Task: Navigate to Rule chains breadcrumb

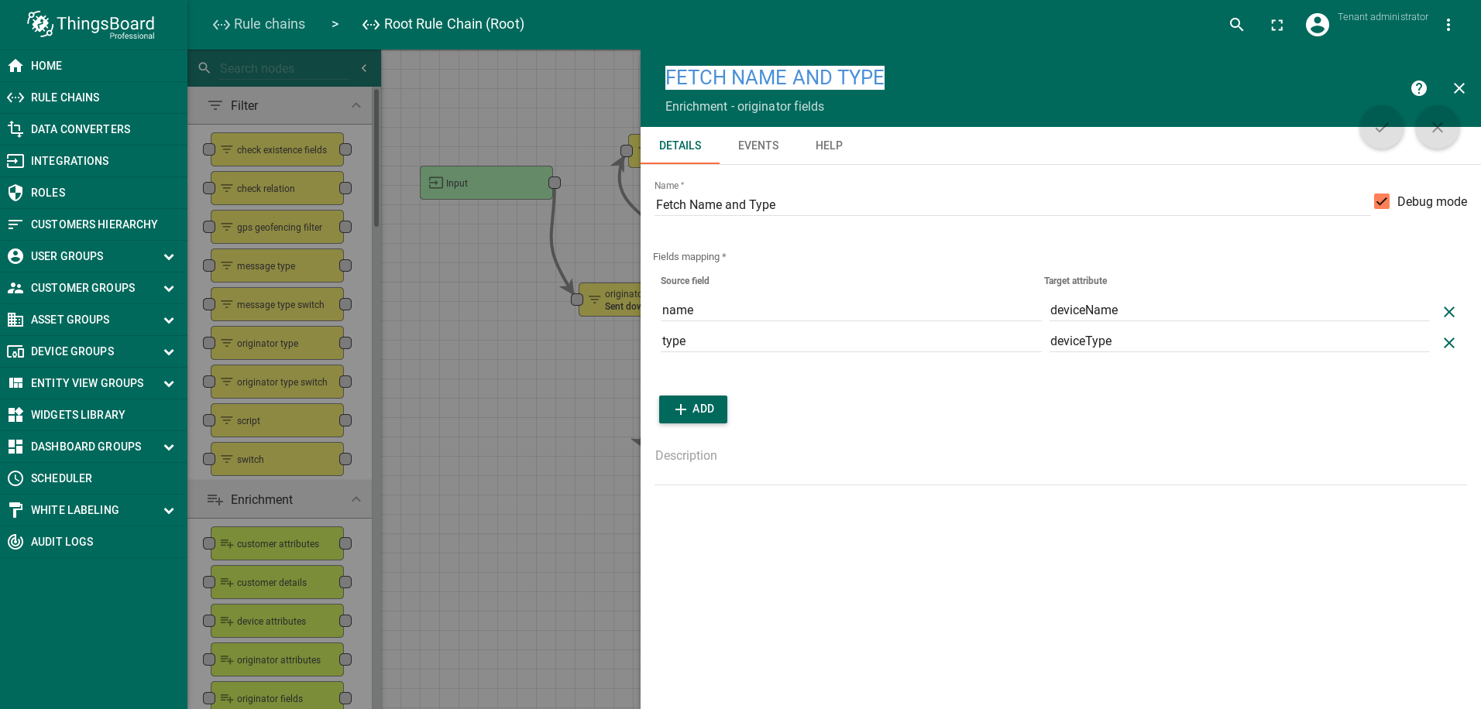Action: point(259,24)
